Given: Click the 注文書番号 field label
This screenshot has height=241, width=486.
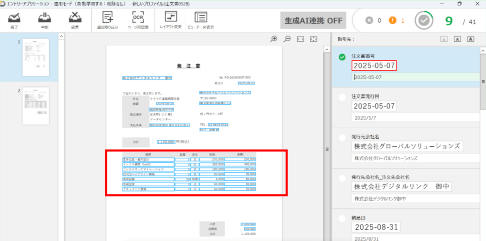Looking at the screenshot, I should click(x=363, y=56).
